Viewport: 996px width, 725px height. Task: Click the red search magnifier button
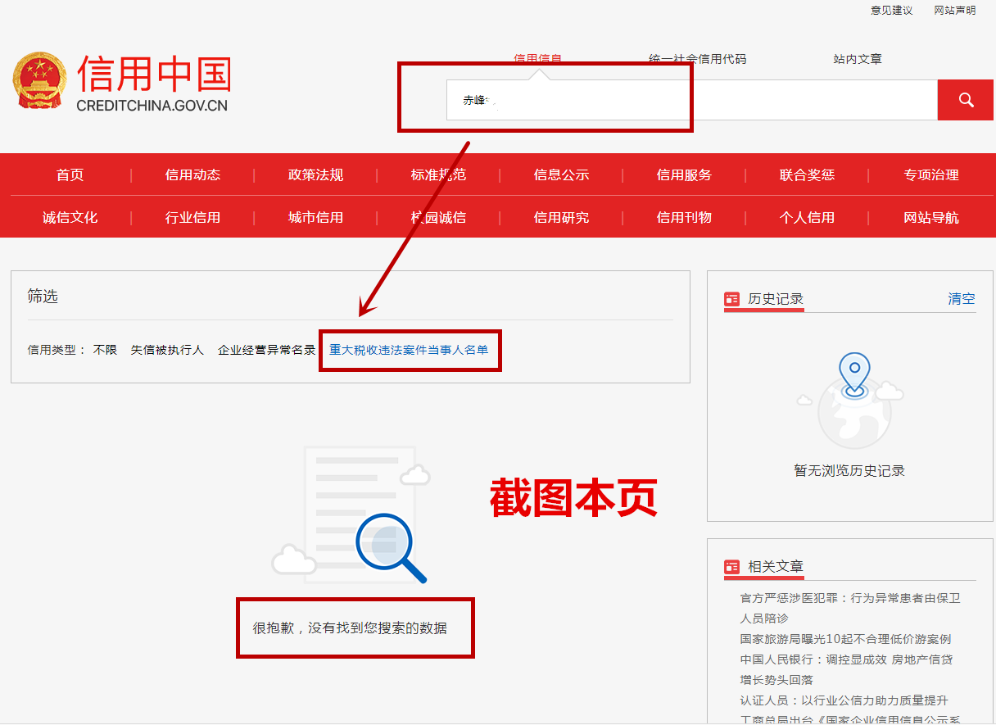pos(965,100)
